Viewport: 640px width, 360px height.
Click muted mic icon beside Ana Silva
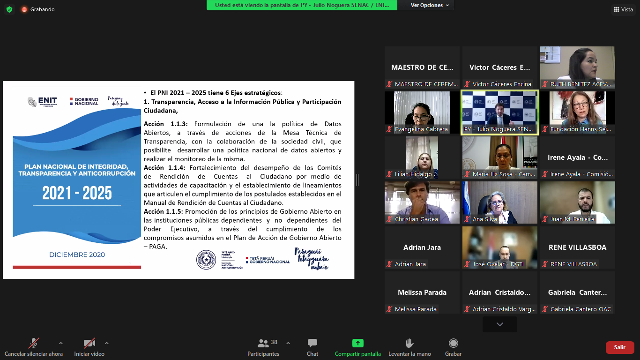click(x=467, y=219)
